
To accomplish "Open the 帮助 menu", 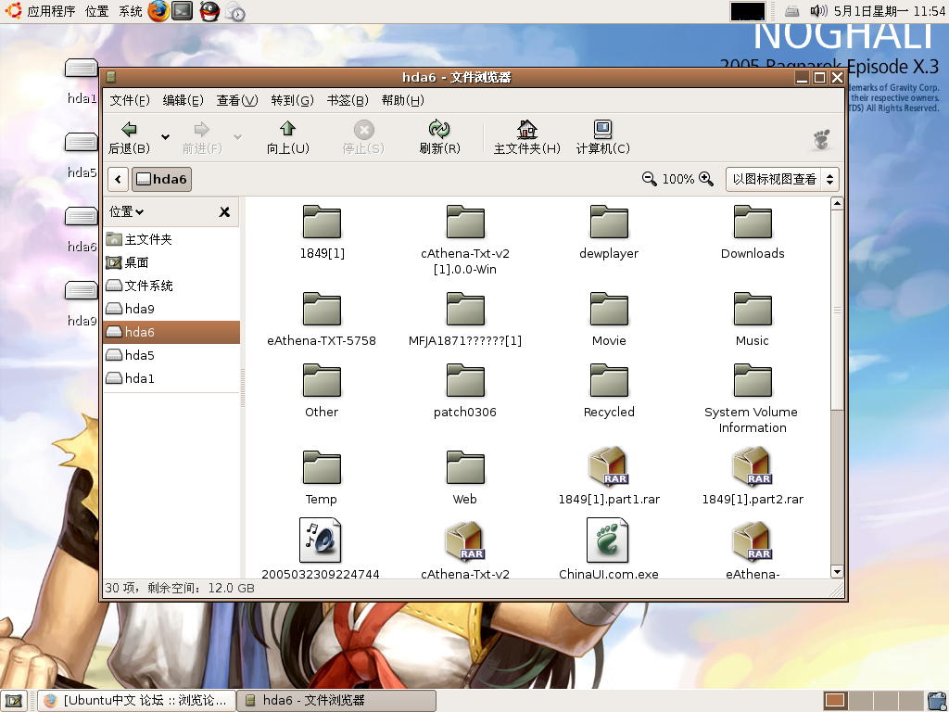I will pyautogui.click(x=402, y=100).
